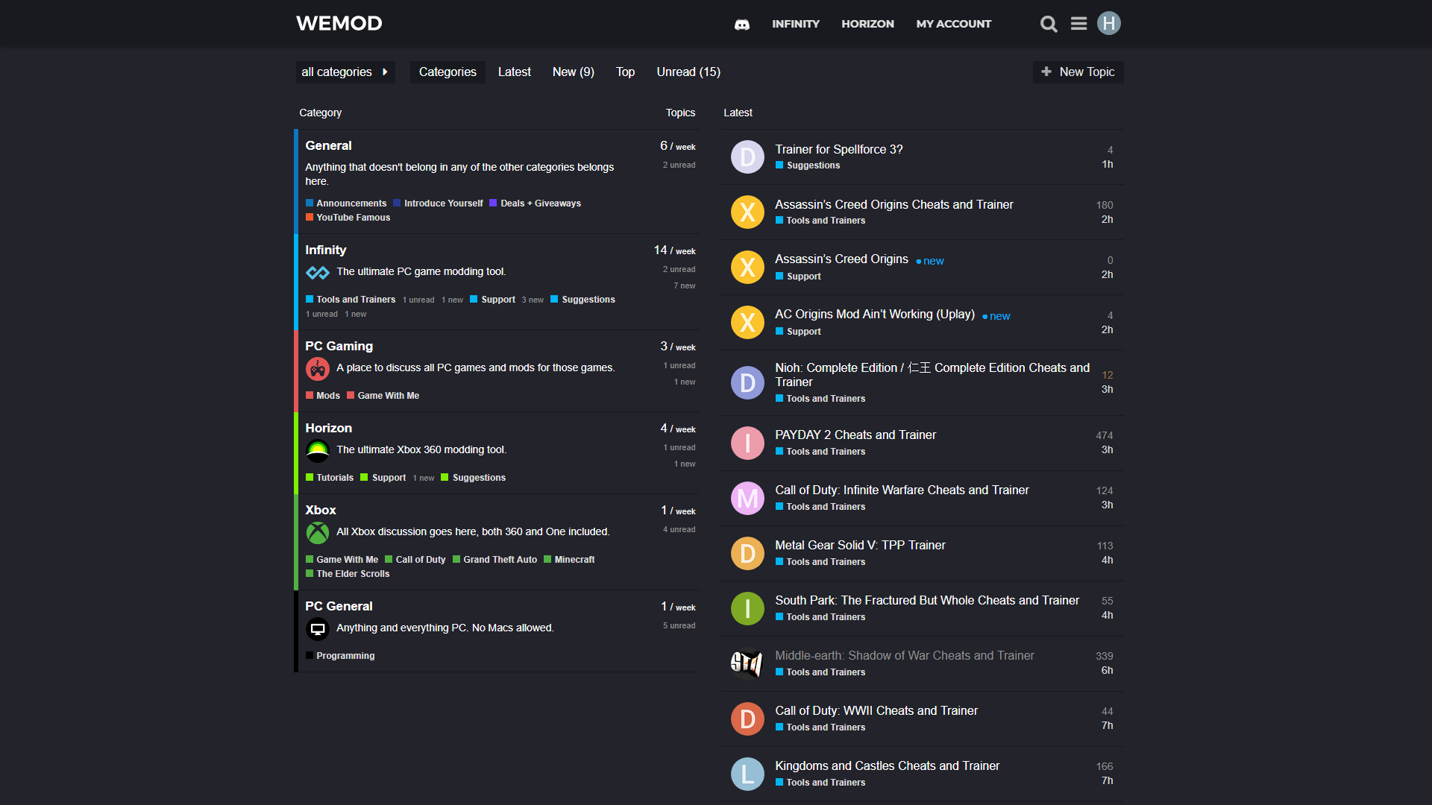Open avatar beside AC Origins Mod topic

coord(747,323)
